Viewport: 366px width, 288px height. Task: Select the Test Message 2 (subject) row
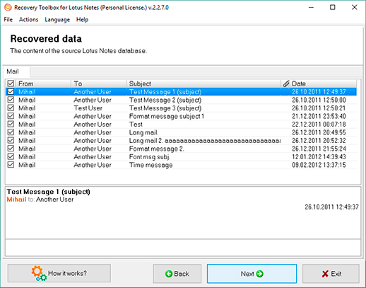click(x=181, y=100)
